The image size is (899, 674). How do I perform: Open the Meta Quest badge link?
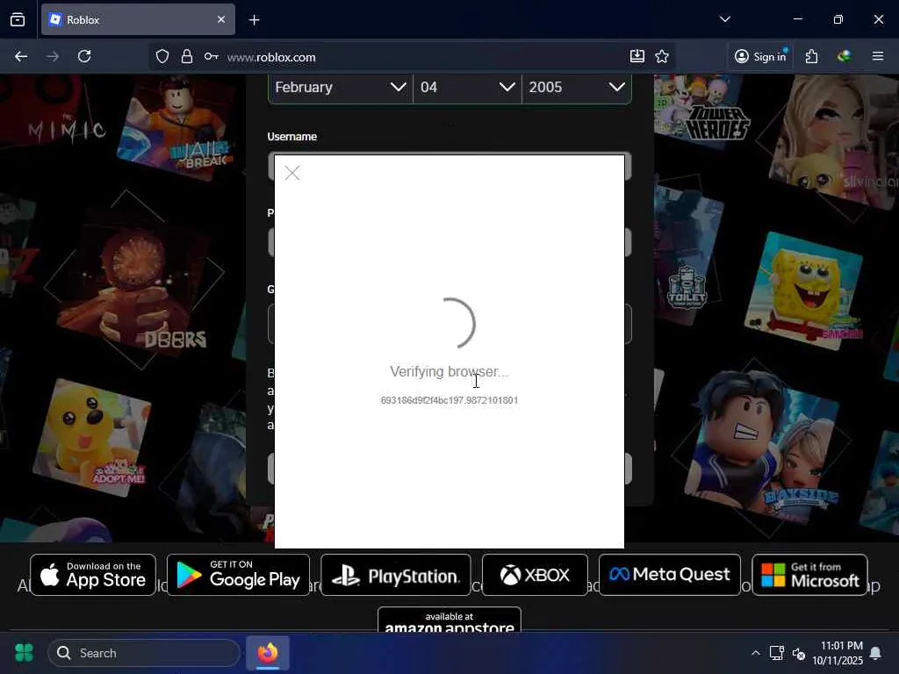click(670, 575)
